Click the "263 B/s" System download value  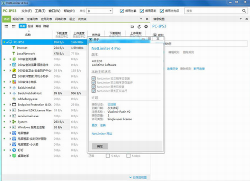point(59,122)
